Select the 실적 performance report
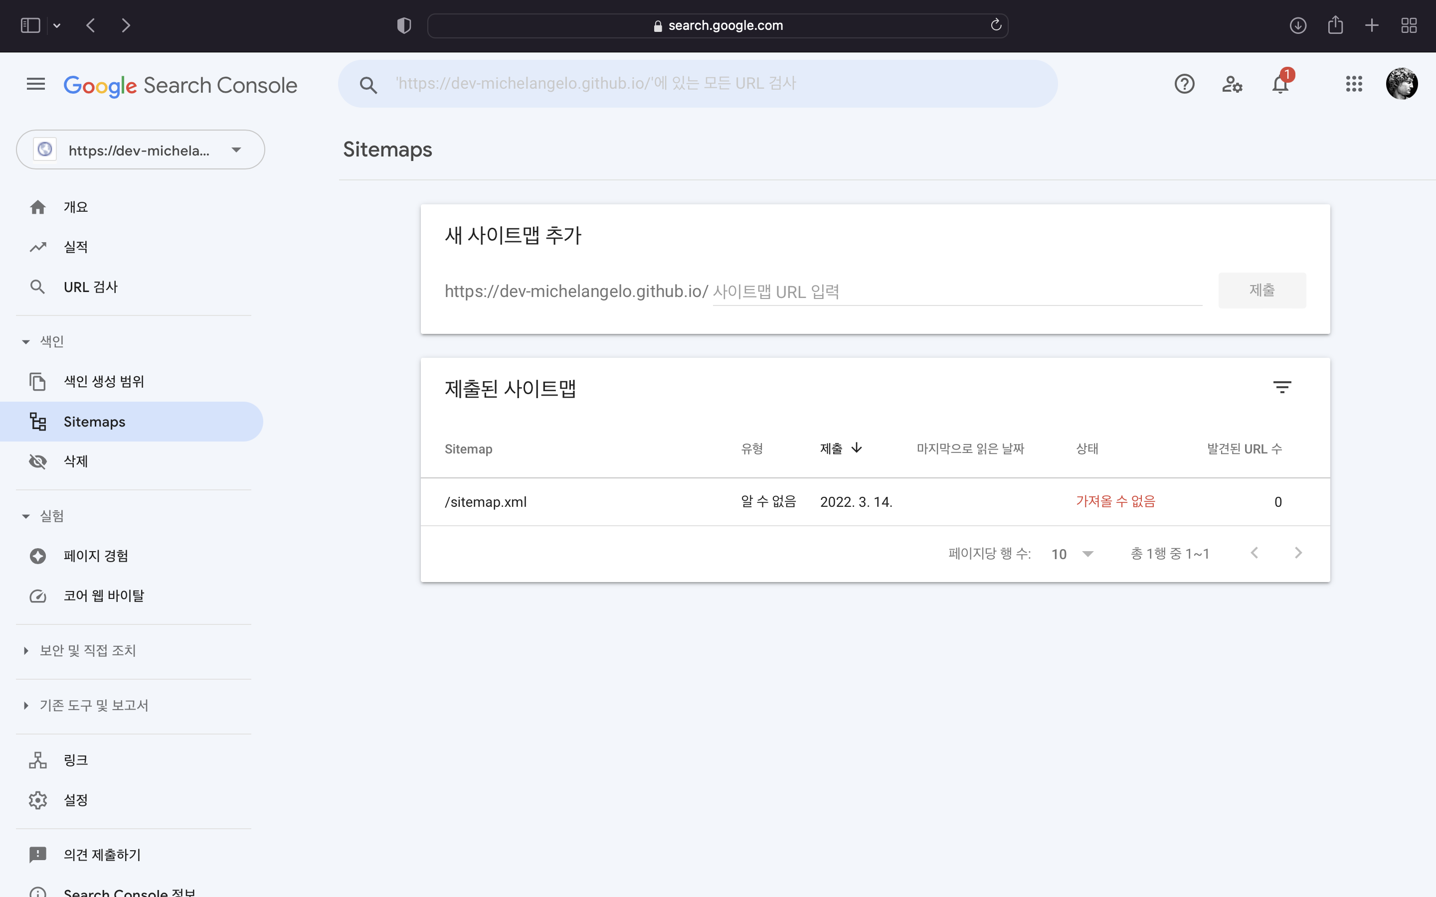The width and height of the screenshot is (1436, 897). 76,246
